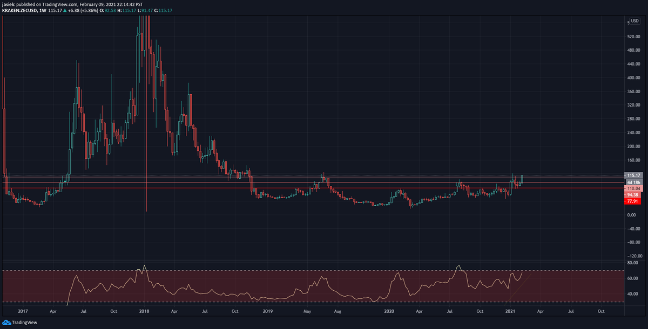Click the latest green weekly candle
Screen dimensions: 648x329
pos(522,179)
